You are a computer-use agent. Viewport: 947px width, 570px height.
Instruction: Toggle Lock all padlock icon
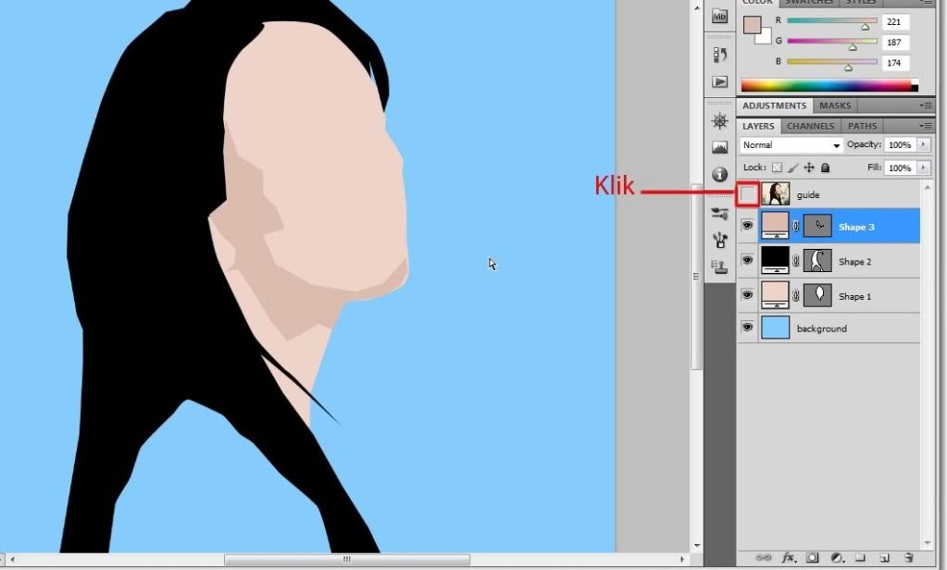click(825, 167)
